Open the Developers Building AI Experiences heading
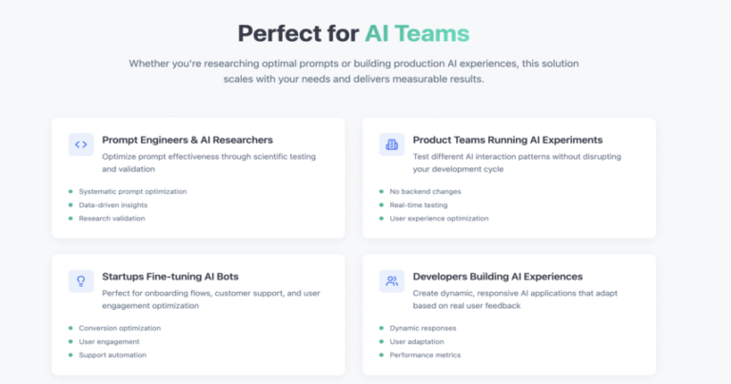 pos(498,277)
